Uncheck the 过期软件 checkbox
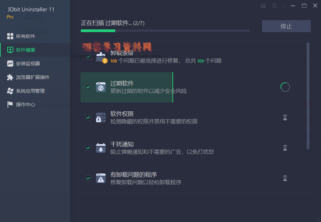 coord(88,87)
